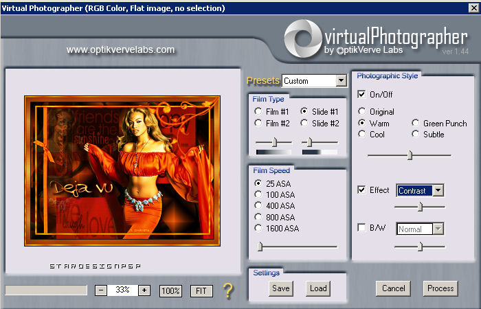Click the preview image thumbnail
Viewport: 481px width, 309px height.
click(122, 171)
